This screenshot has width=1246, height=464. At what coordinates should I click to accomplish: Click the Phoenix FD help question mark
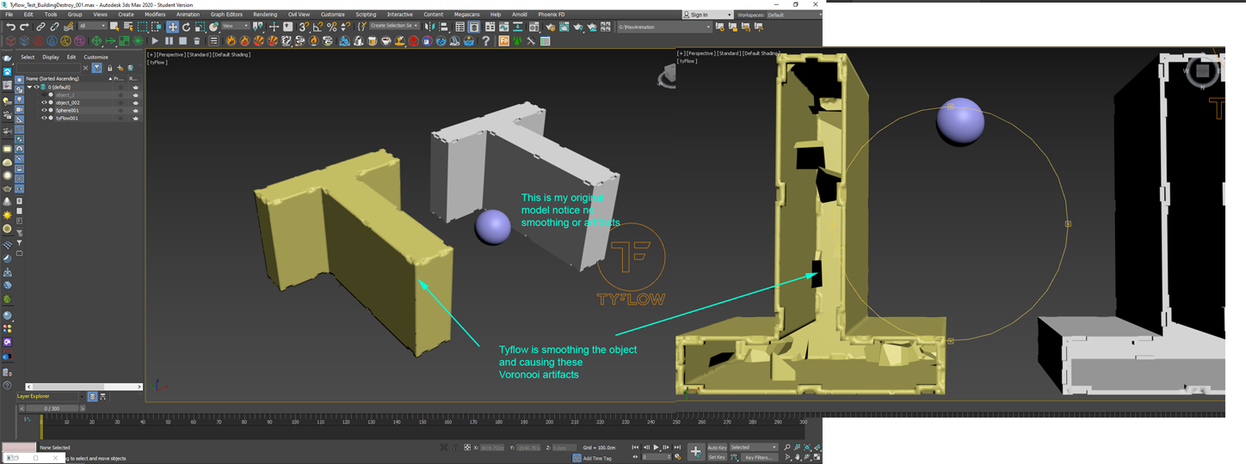coord(485,40)
